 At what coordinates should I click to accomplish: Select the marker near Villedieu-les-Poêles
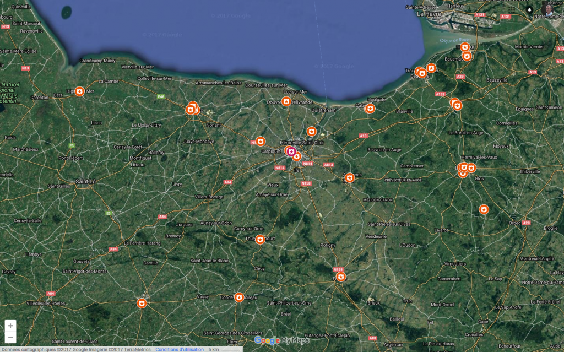[142, 303]
